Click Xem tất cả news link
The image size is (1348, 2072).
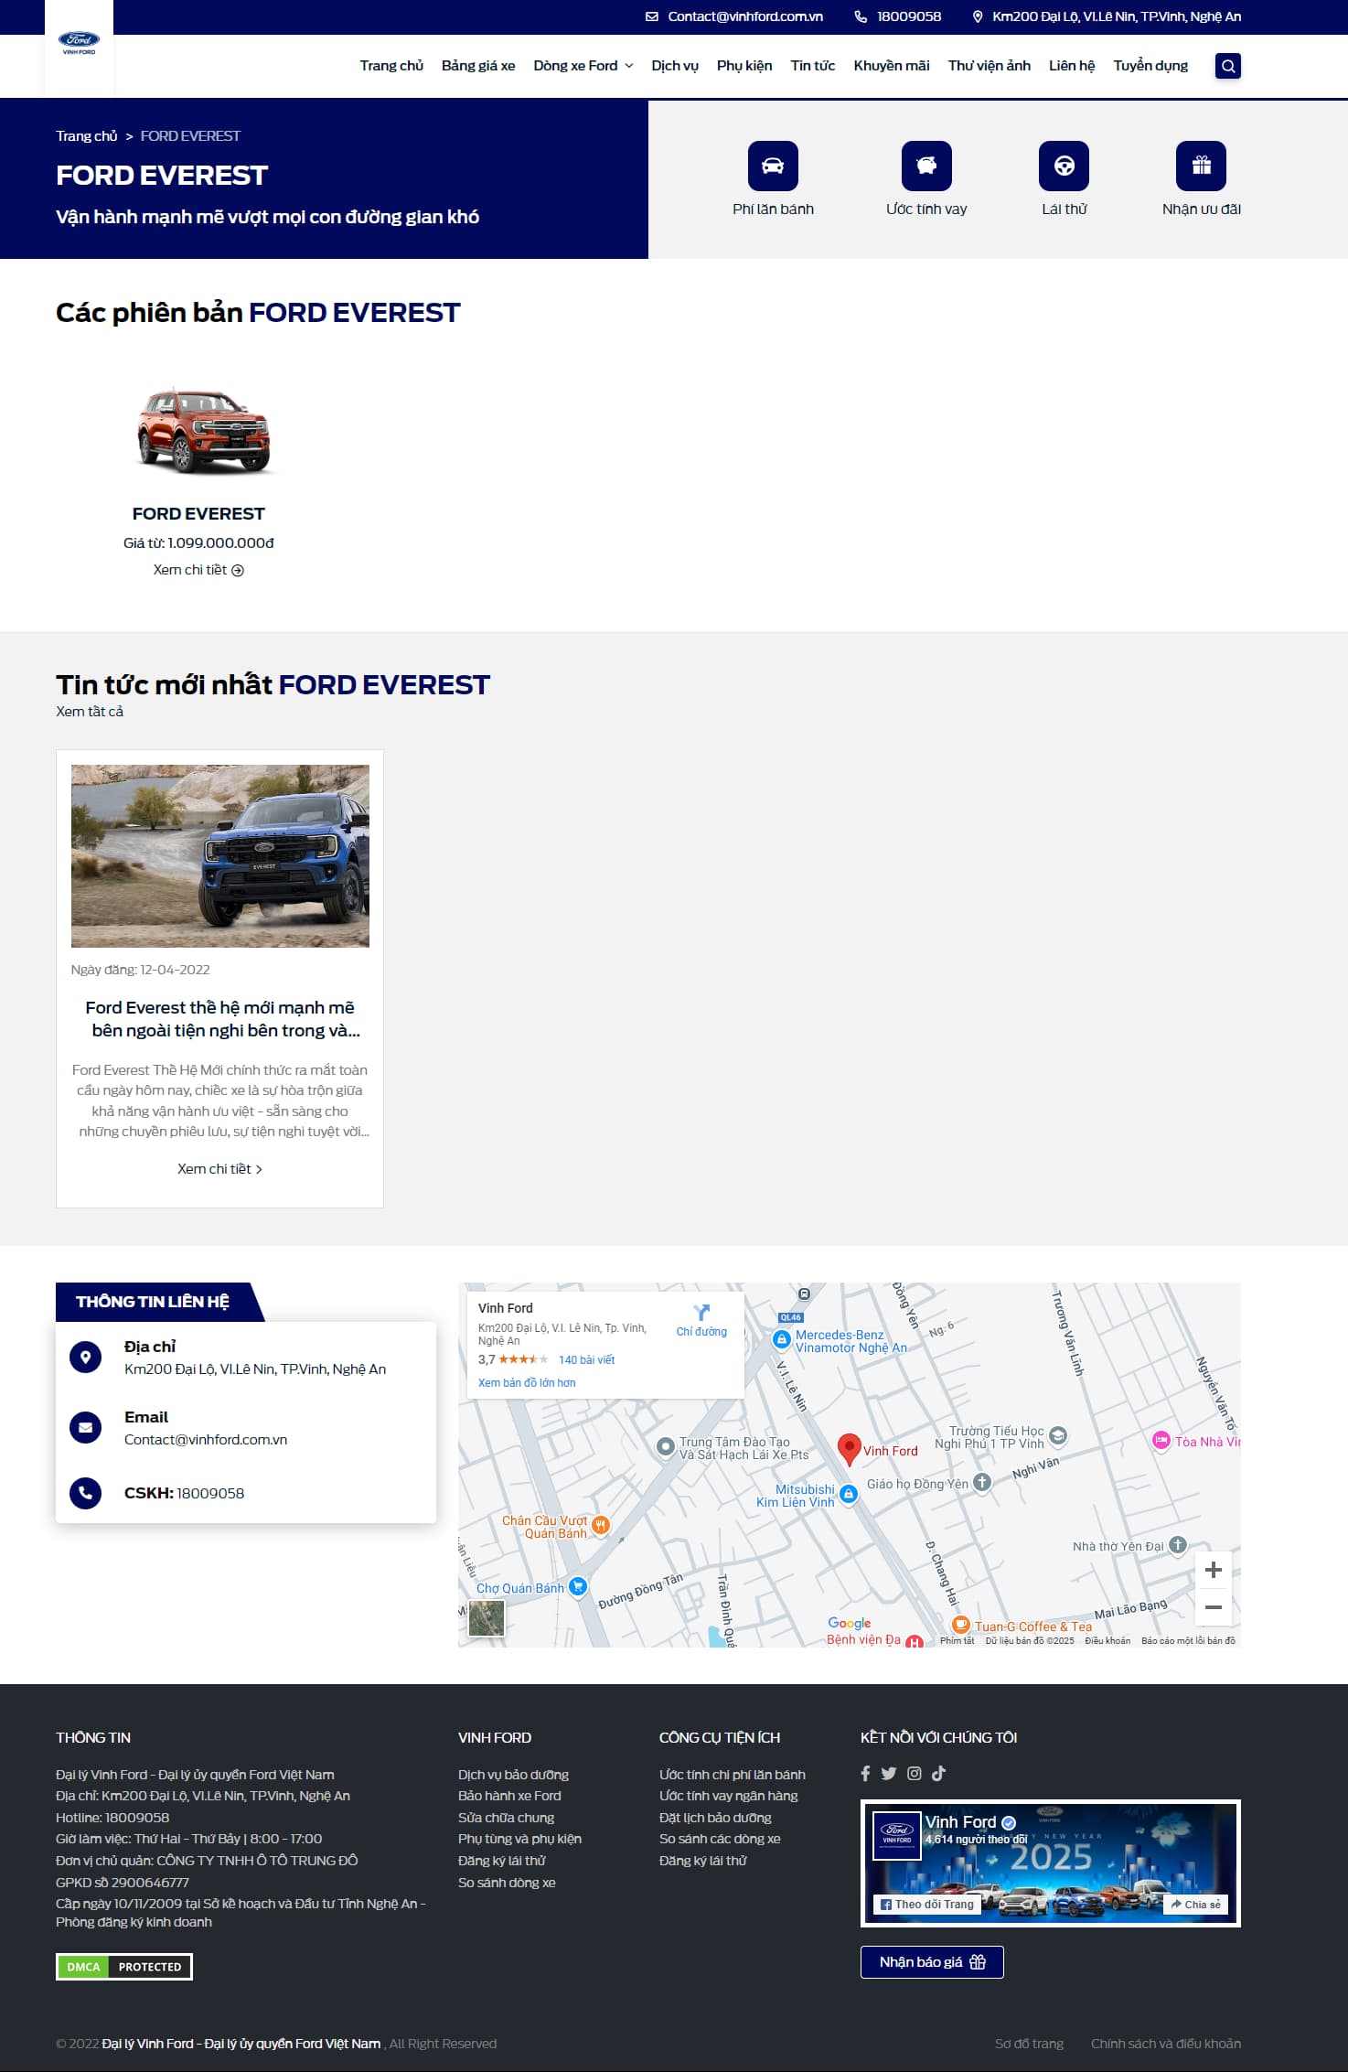[x=90, y=712]
